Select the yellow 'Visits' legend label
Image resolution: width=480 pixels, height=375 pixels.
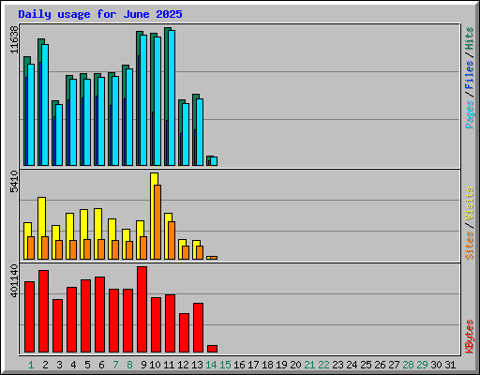click(470, 203)
